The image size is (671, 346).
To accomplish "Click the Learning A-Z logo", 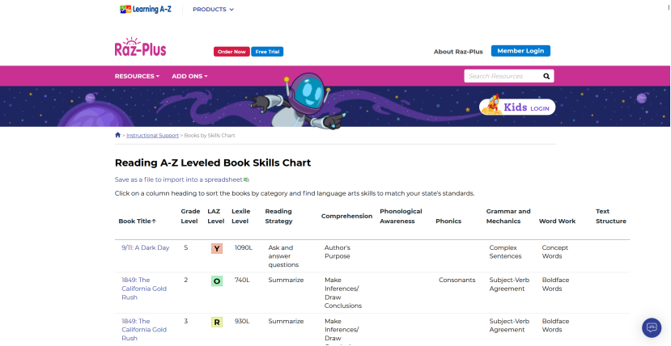I will 146,9.
